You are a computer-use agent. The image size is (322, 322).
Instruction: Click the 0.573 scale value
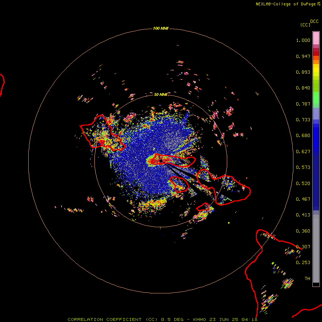(x=303, y=167)
